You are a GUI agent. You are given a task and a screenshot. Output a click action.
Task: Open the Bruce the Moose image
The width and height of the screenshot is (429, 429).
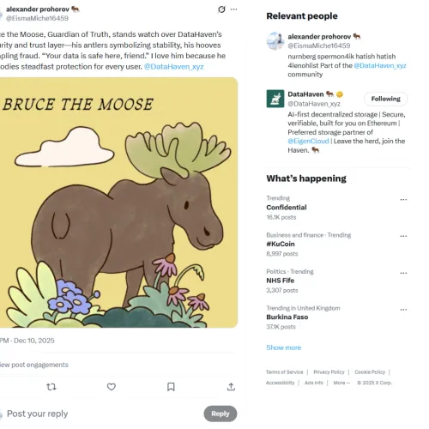[118, 202]
